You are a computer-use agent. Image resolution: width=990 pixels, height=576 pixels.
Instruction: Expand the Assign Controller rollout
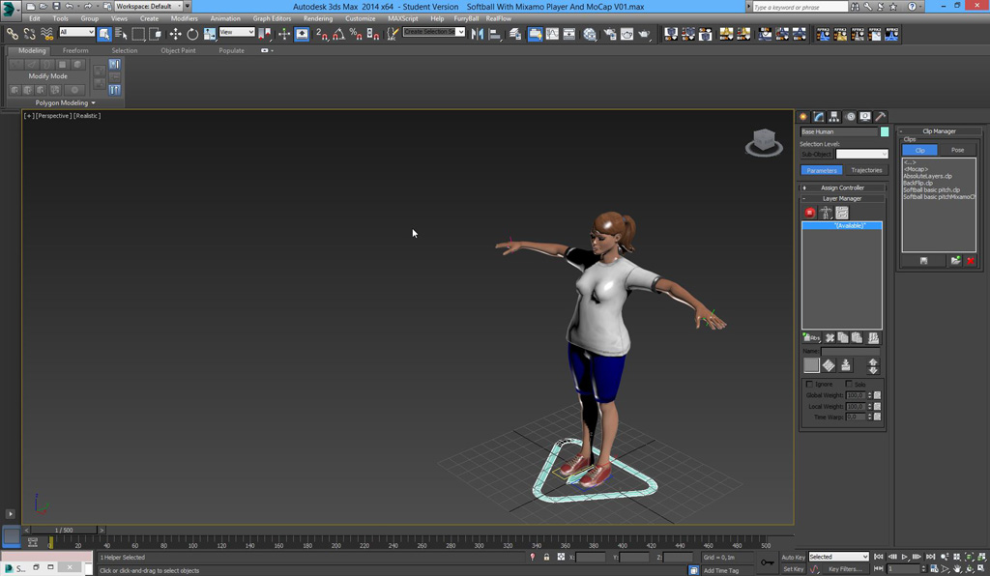coord(842,187)
